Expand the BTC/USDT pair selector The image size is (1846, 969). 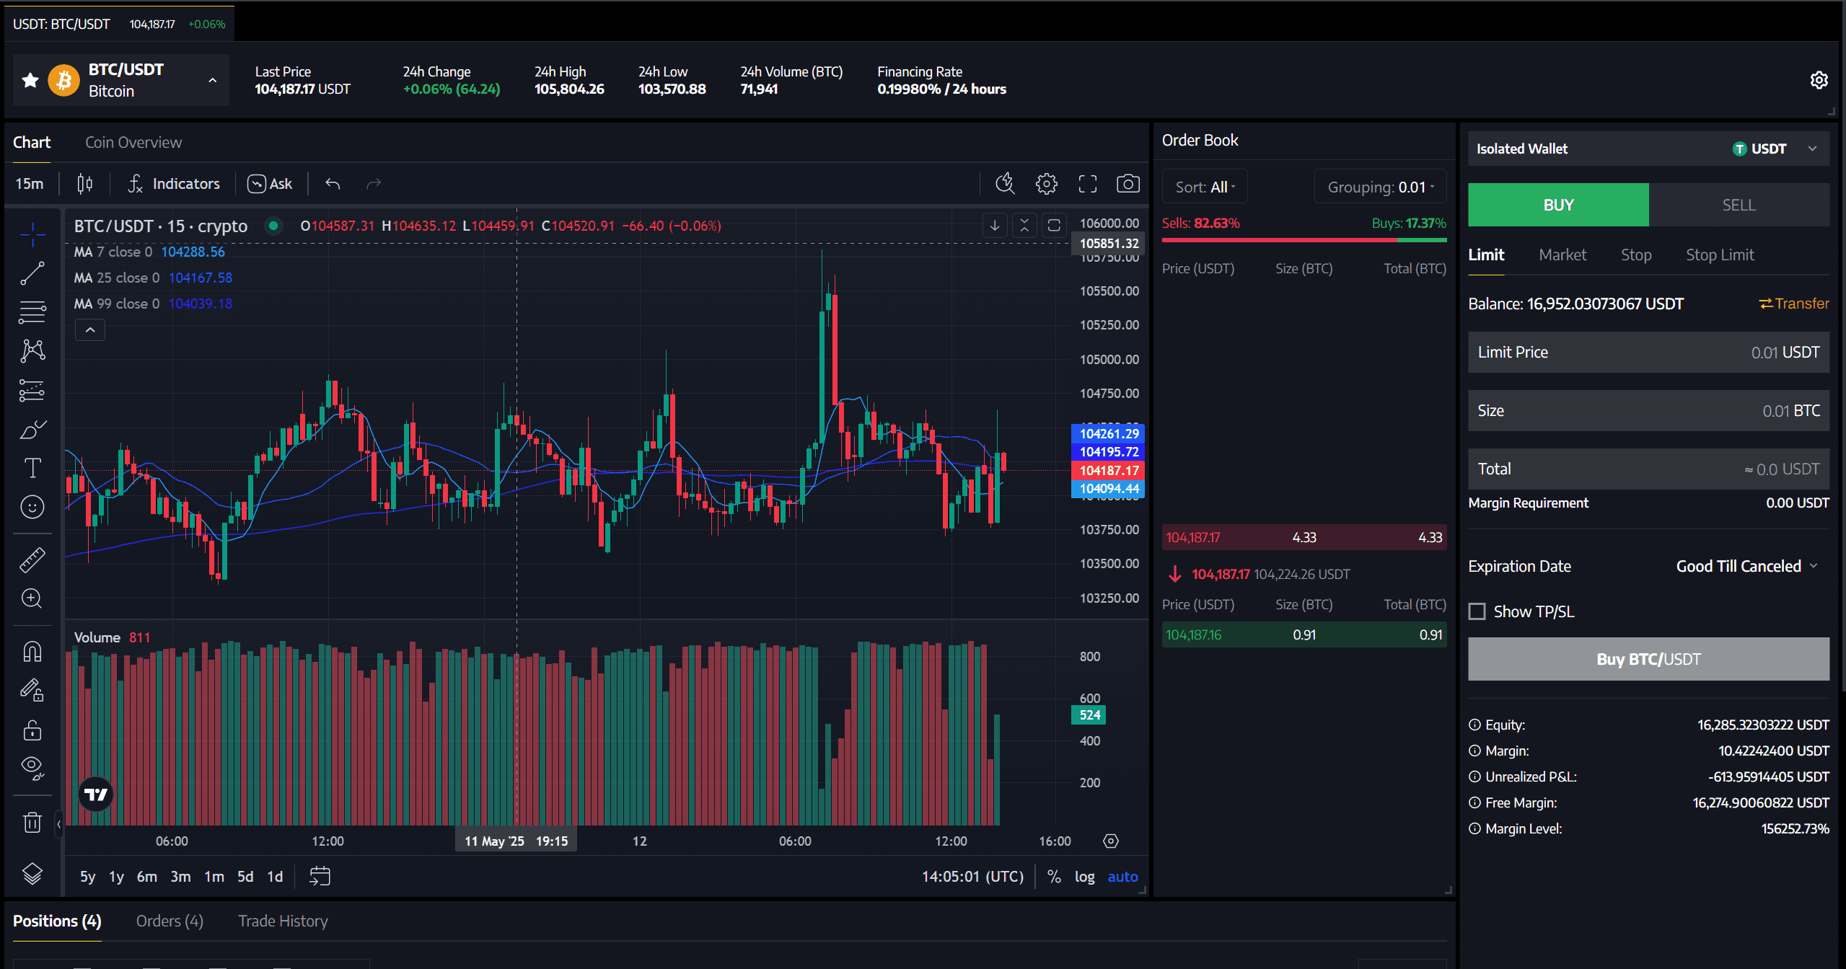(x=213, y=80)
